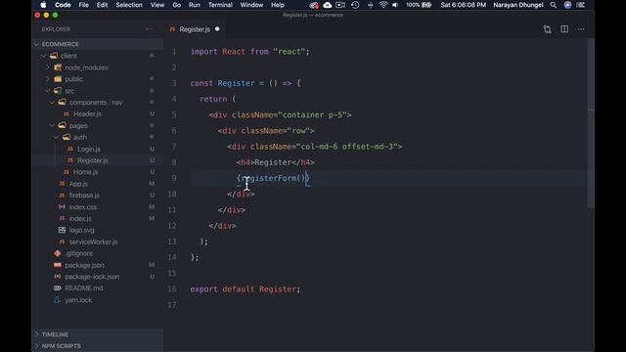Screen dimensions: 626x352
Task: Open the Apple menu
Action: [43, 5]
